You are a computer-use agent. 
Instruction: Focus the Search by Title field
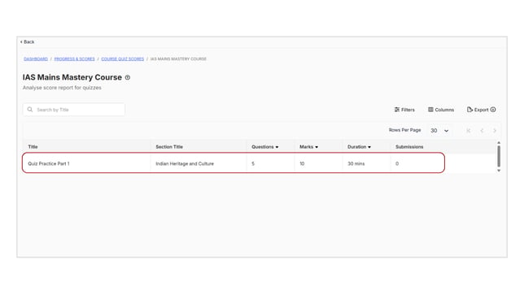click(x=74, y=110)
